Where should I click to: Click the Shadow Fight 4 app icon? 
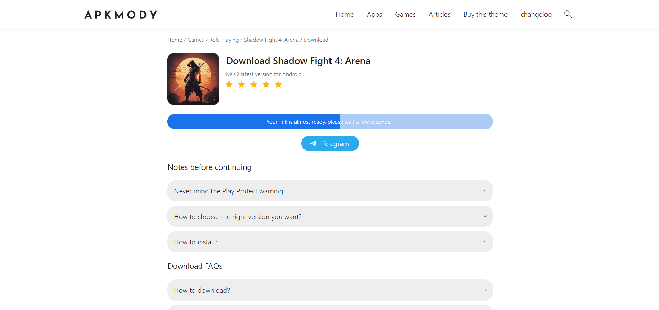pyautogui.click(x=193, y=79)
